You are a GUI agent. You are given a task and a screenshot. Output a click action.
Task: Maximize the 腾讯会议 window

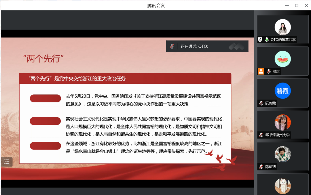pos(296,5)
